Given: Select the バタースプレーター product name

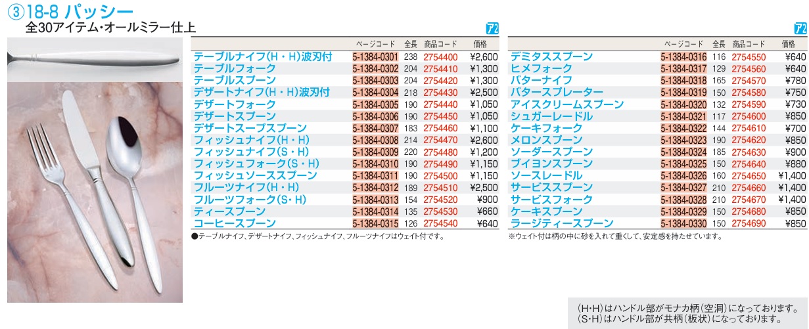Looking at the screenshot, I should tap(557, 93).
